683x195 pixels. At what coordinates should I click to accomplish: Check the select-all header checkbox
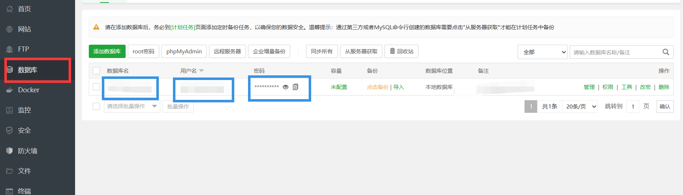[96, 71]
